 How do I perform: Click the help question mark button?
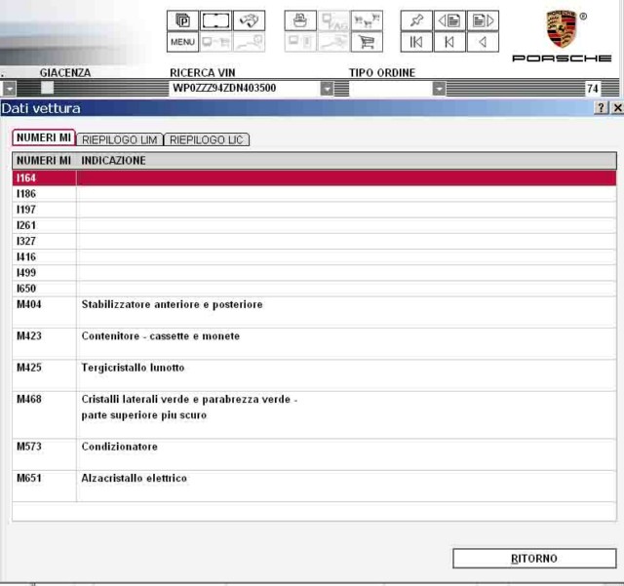pos(603,107)
